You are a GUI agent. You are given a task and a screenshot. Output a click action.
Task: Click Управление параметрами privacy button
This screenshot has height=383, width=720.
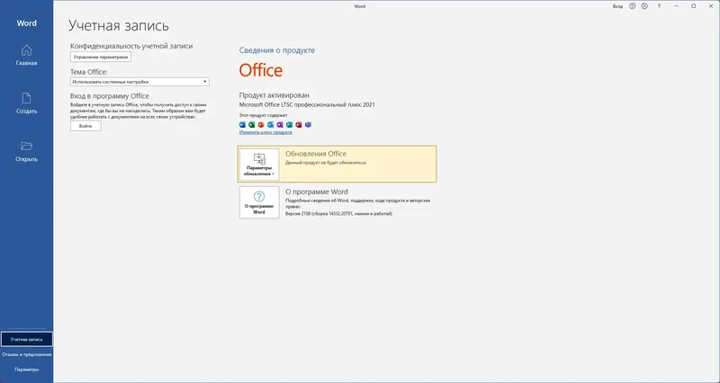click(101, 57)
